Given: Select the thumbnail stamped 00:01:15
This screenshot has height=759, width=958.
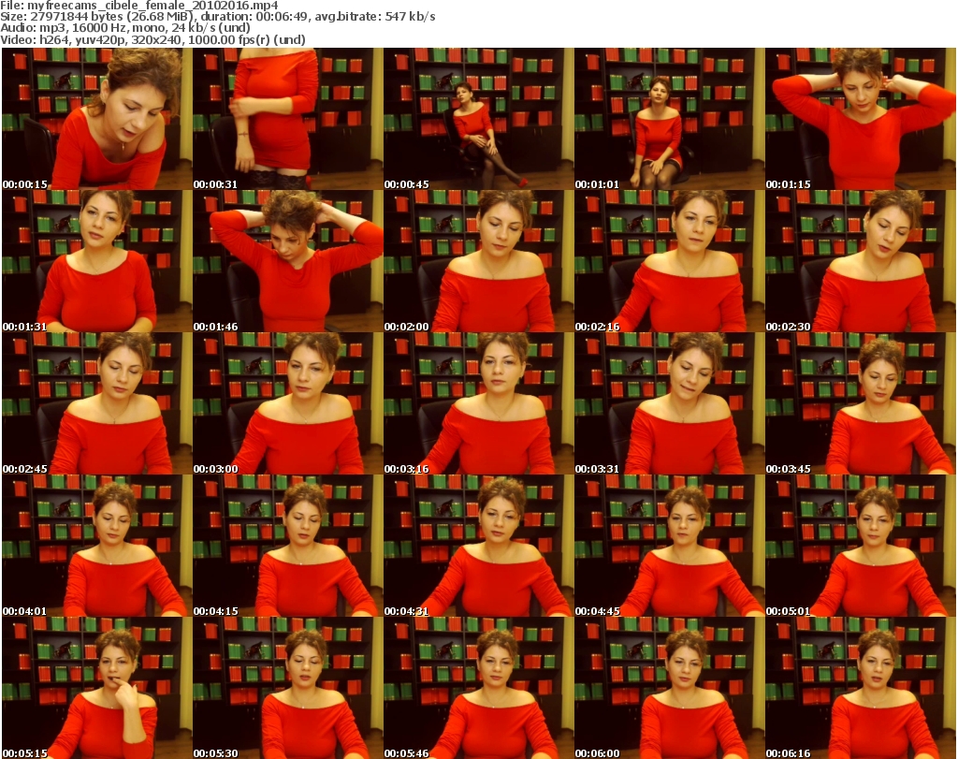Looking at the screenshot, I should [x=861, y=119].
